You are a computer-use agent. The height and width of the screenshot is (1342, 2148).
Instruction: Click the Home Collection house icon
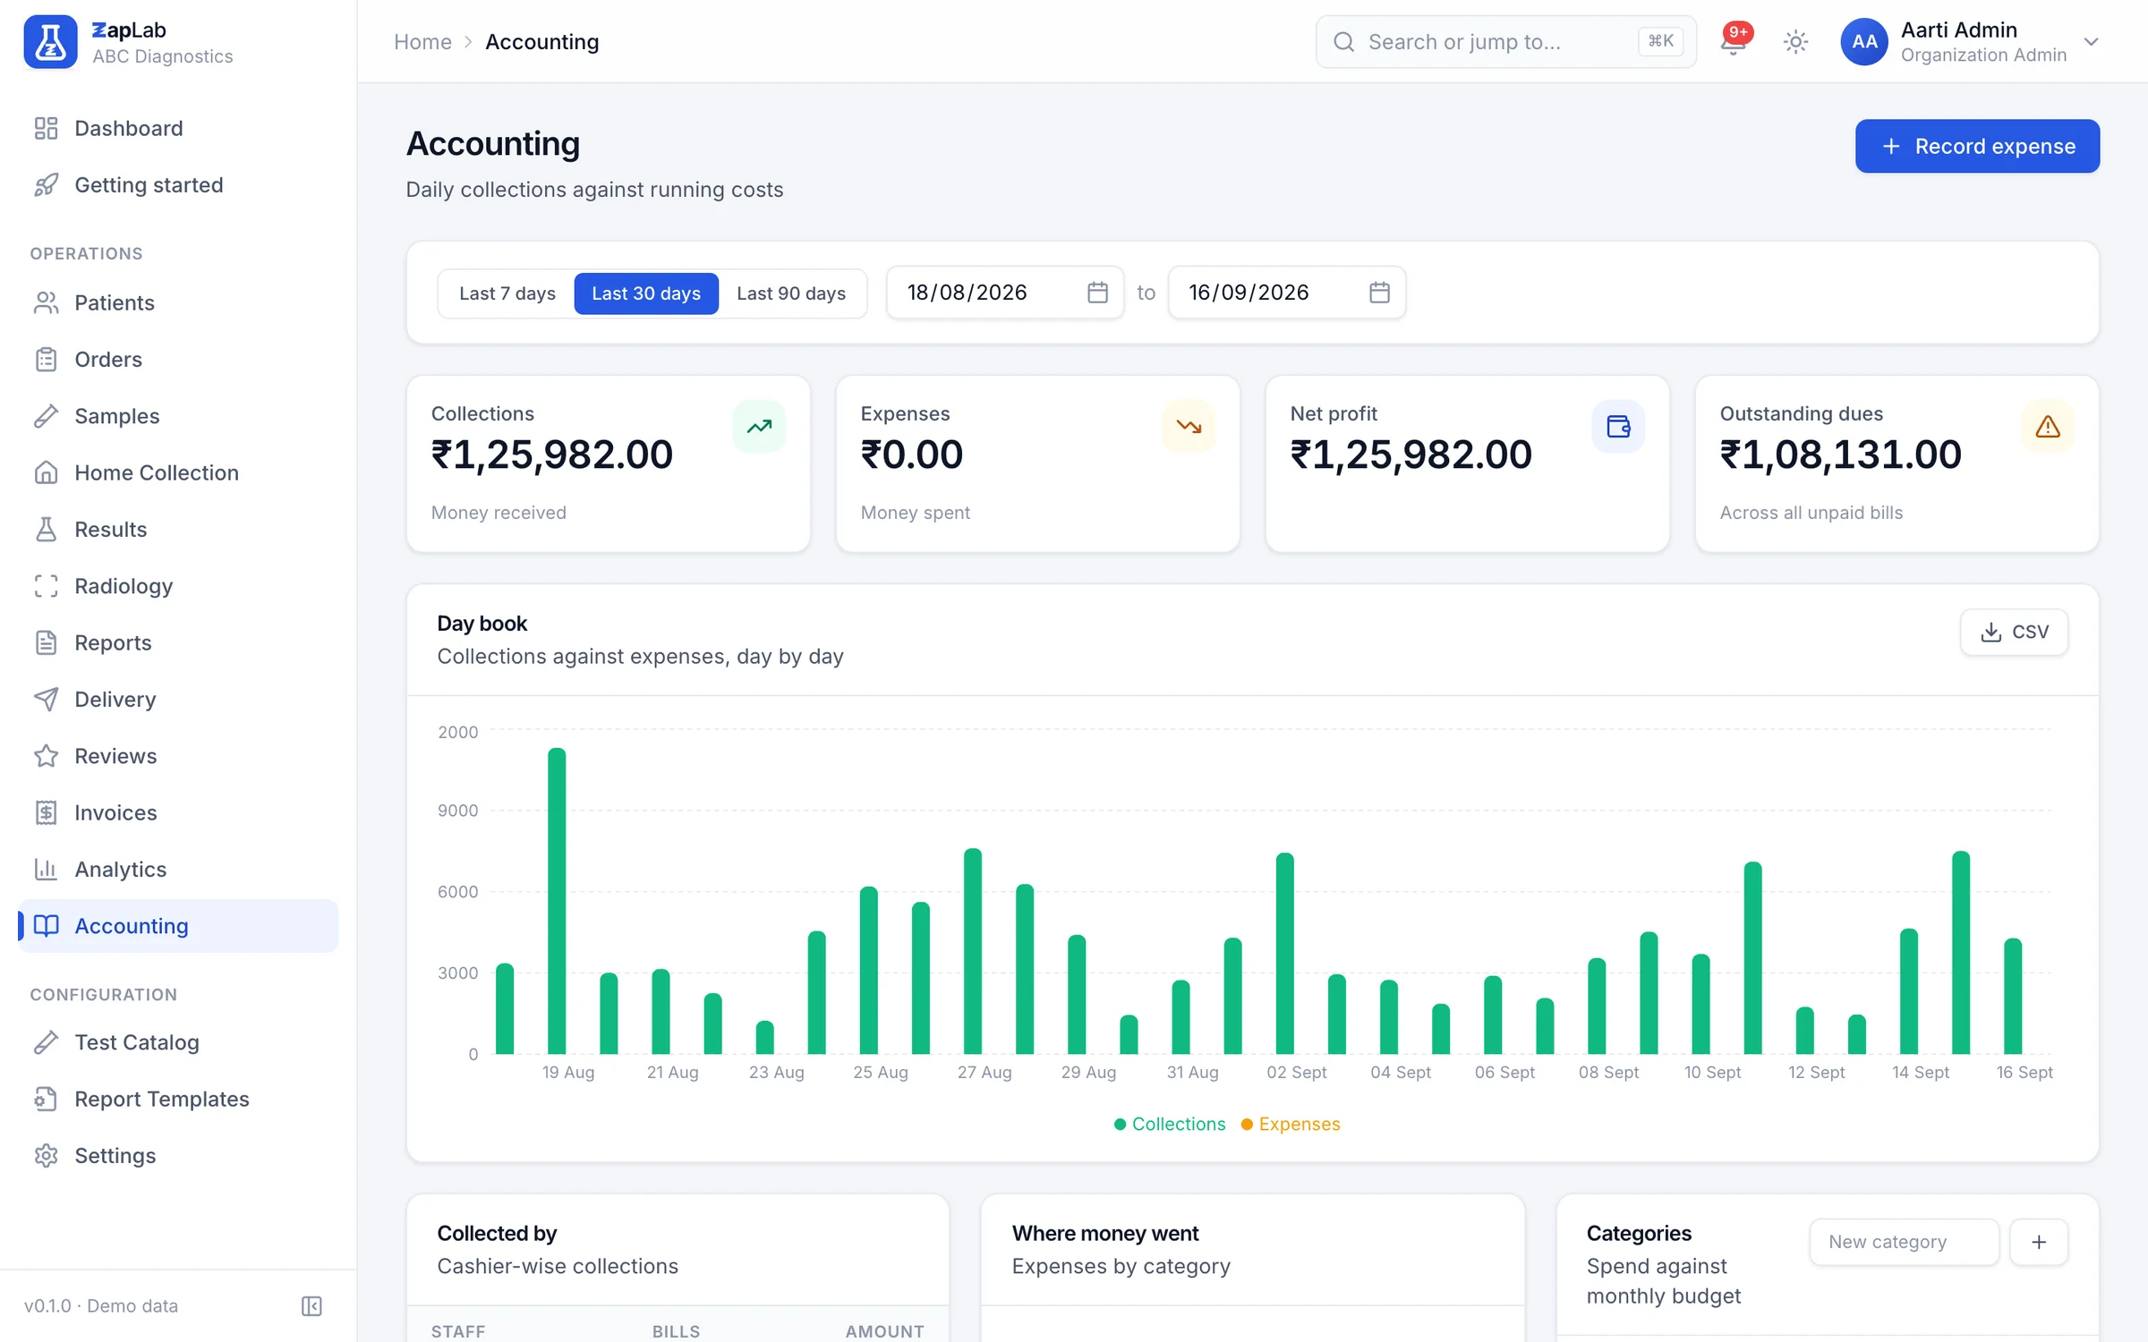coord(46,472)
